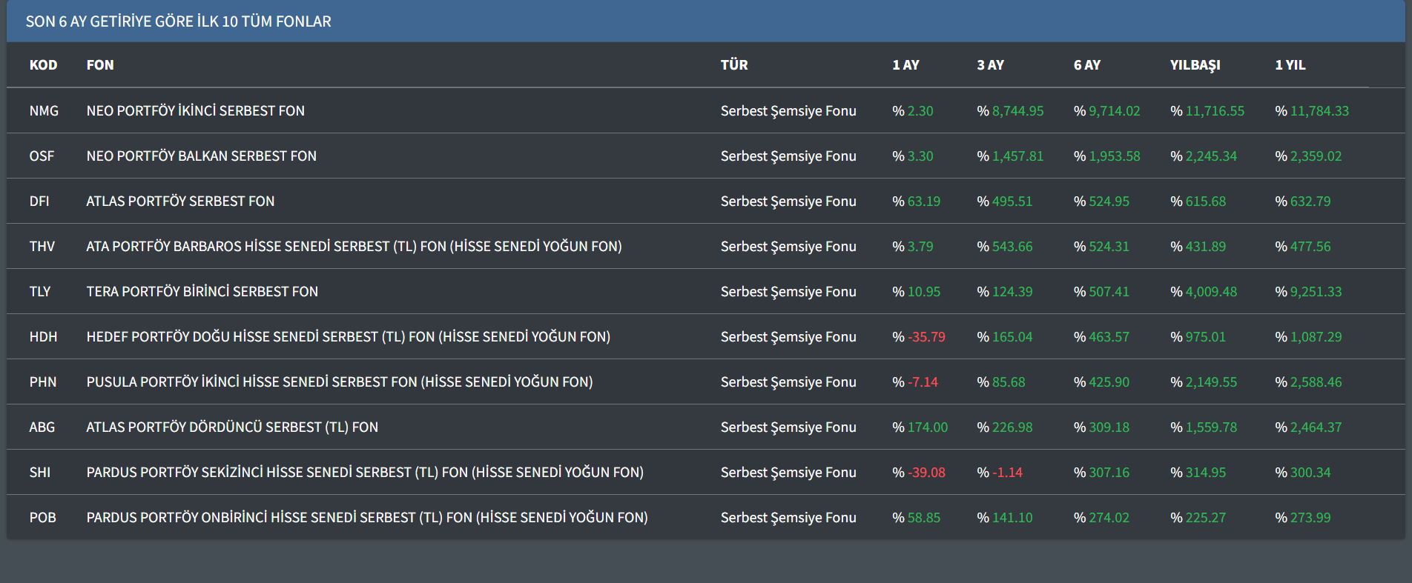This screenshot has width=1412, height=583.
Task: Open the ATA PORTFÖY BARBAROS fund
Action: [354, 247]
